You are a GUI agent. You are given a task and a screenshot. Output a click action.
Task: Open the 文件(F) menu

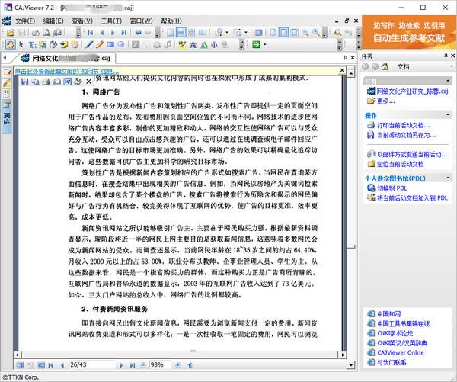[x=25, y=21]
